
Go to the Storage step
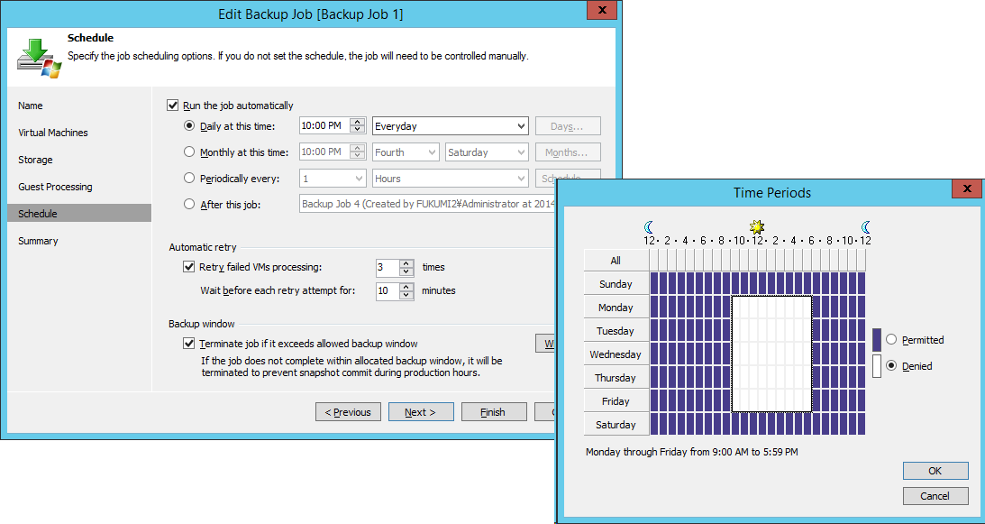36,160
